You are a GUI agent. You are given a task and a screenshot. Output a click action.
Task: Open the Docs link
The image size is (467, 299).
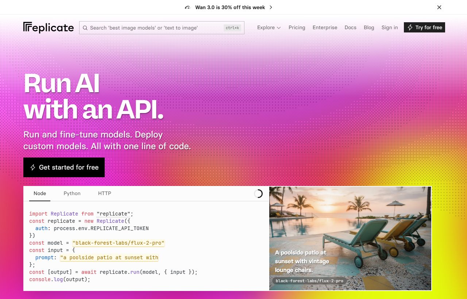click(350, 27)
